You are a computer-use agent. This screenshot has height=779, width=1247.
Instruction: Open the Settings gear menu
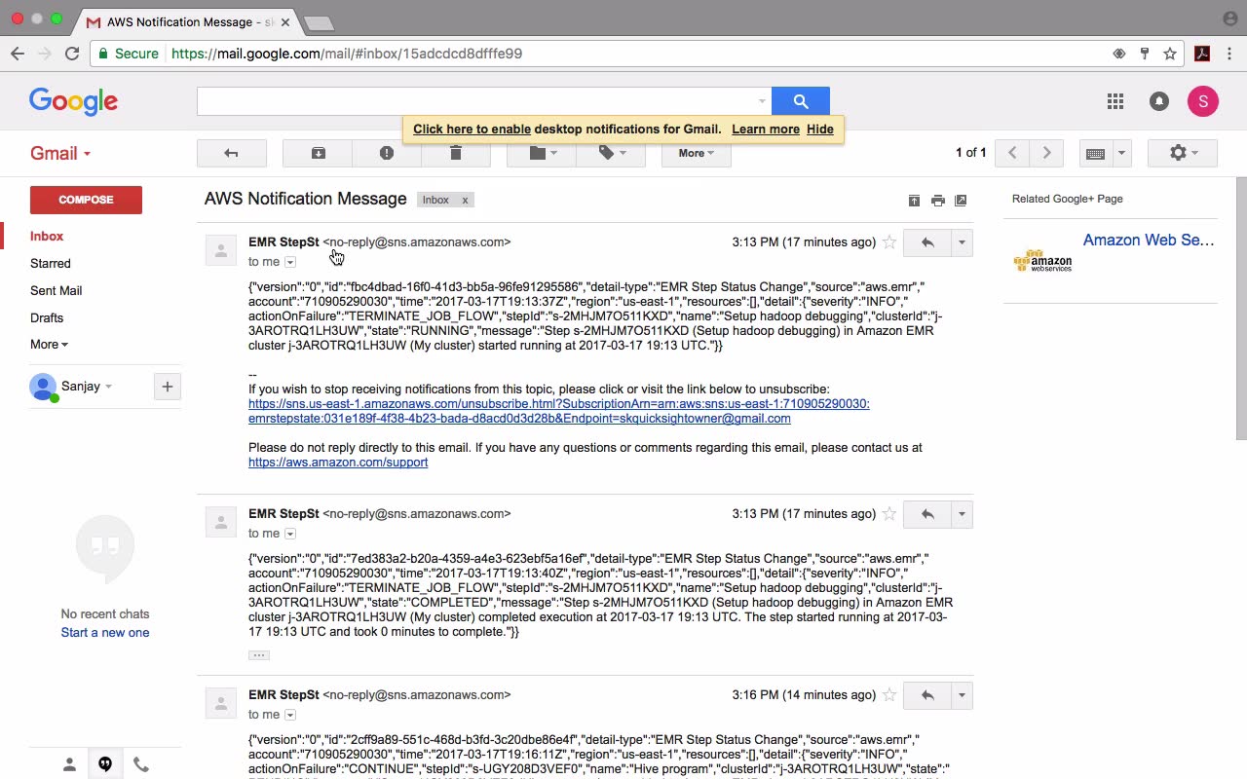pyautogui.click(x=1183, y=153)
